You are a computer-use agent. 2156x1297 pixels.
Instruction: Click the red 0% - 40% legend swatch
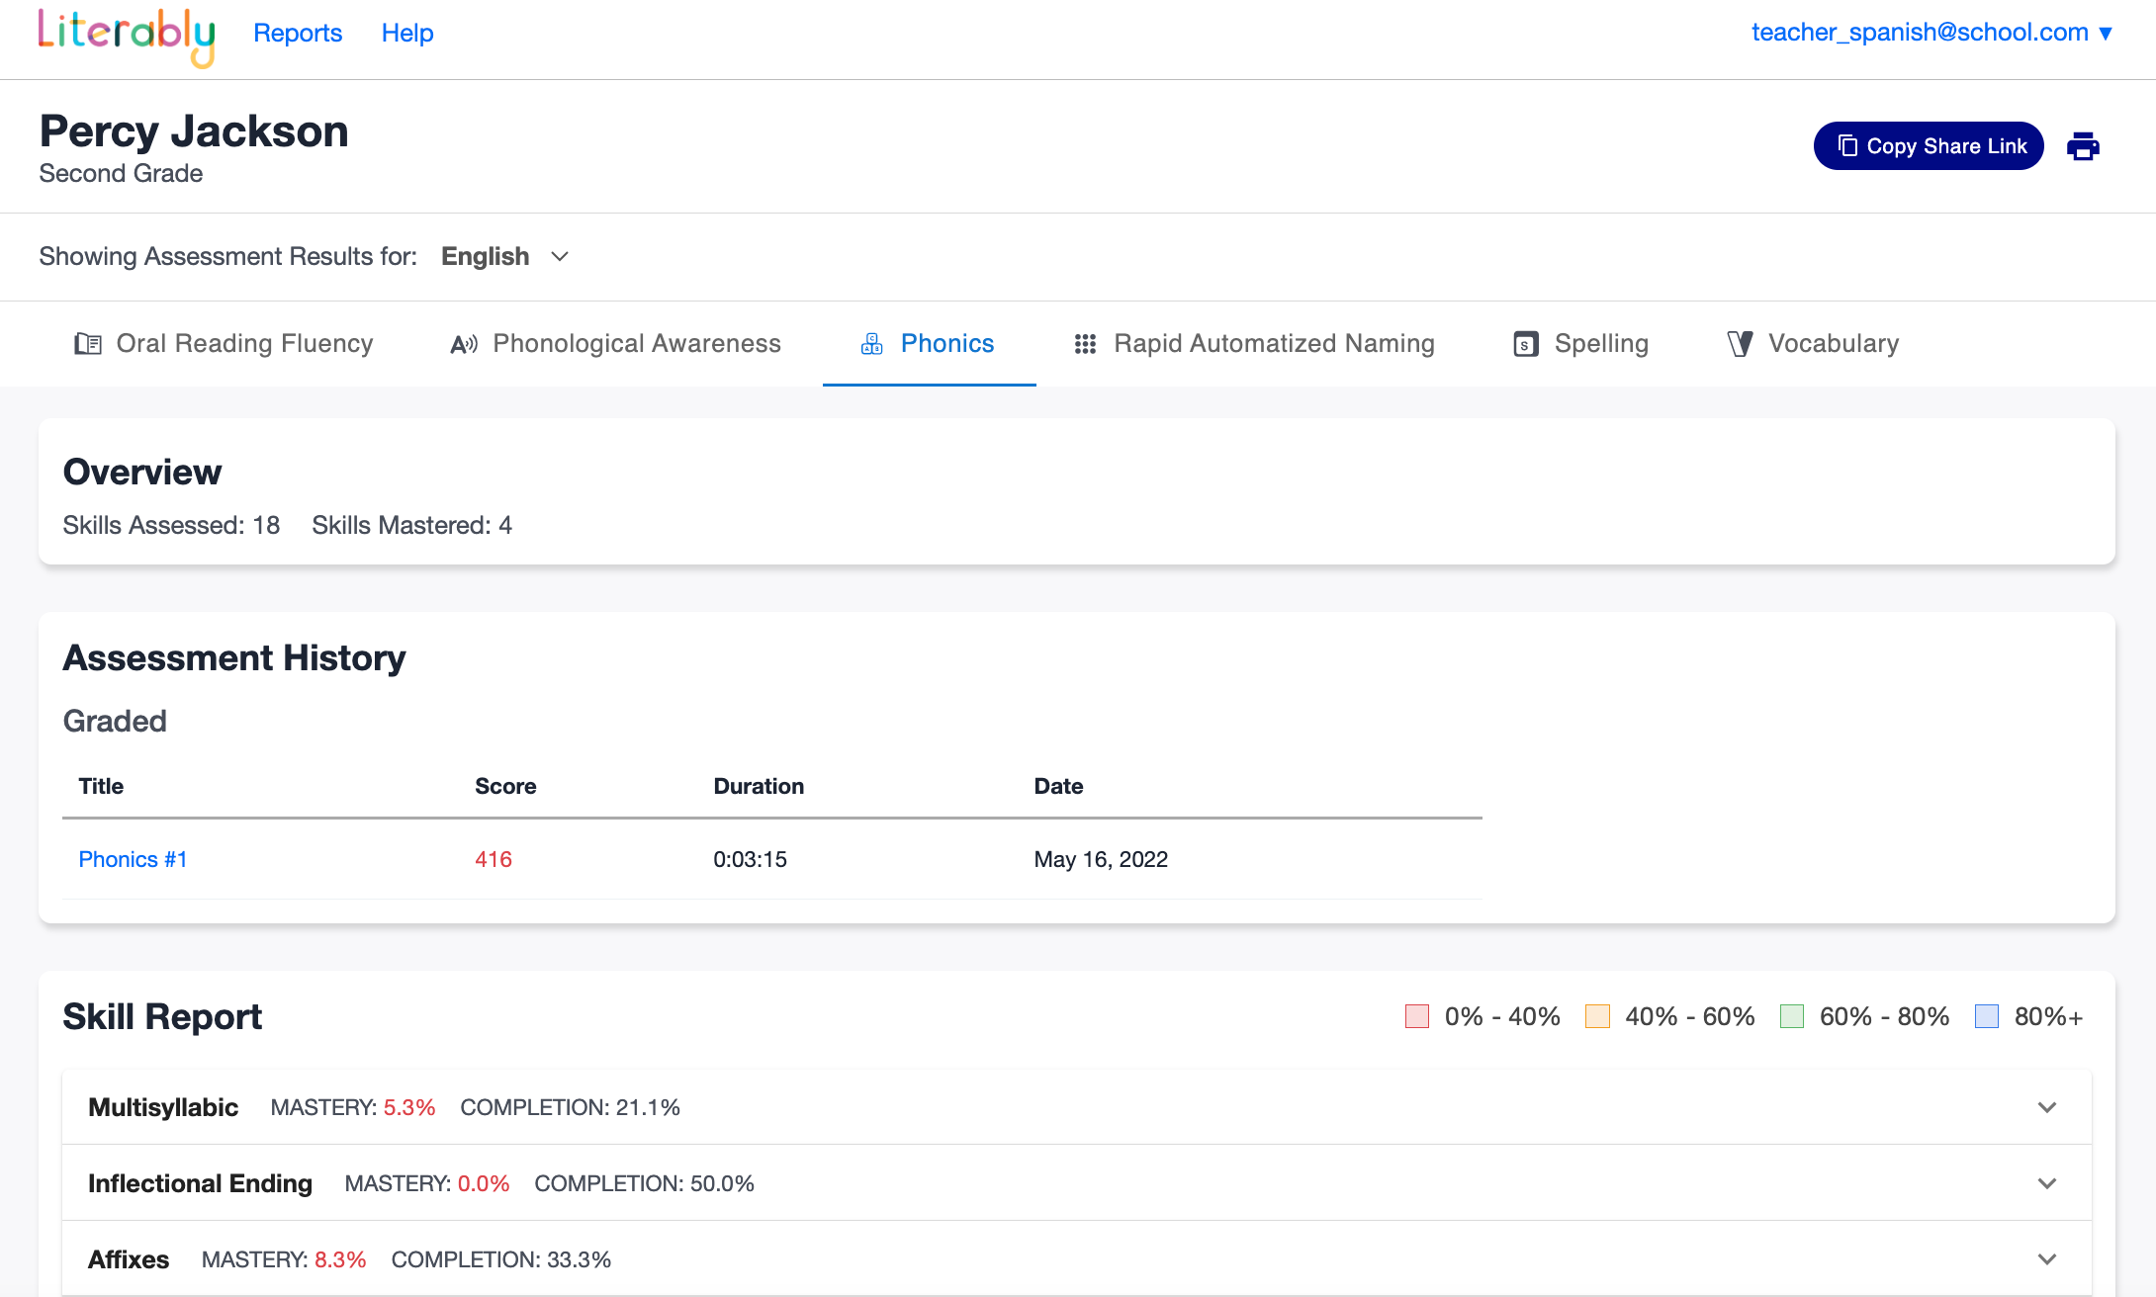tap(1417, 1016)
